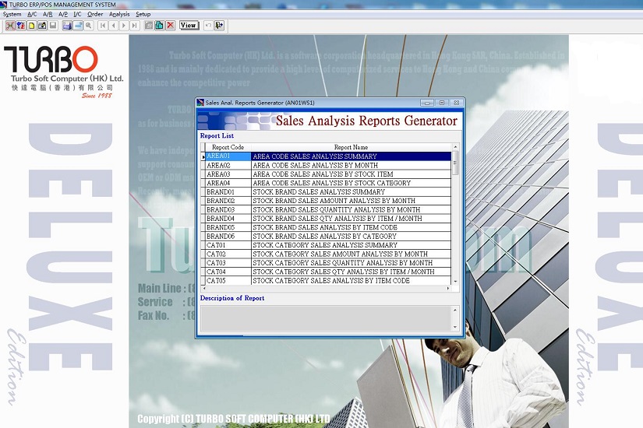643x428 pixels.
Task: Click report list scrollbar up arrow
Action: pyautogui.click(x=454, y=146)
